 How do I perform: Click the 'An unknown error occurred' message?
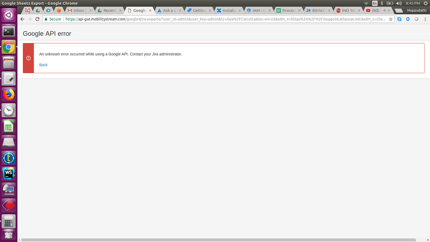(x=110, y=54)
